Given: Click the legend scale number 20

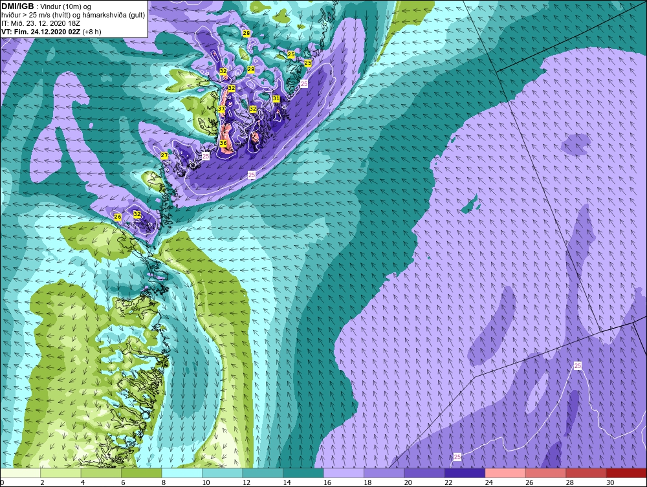Looking at the screenshot, I should pyautogui.click(x=408, y=482).
